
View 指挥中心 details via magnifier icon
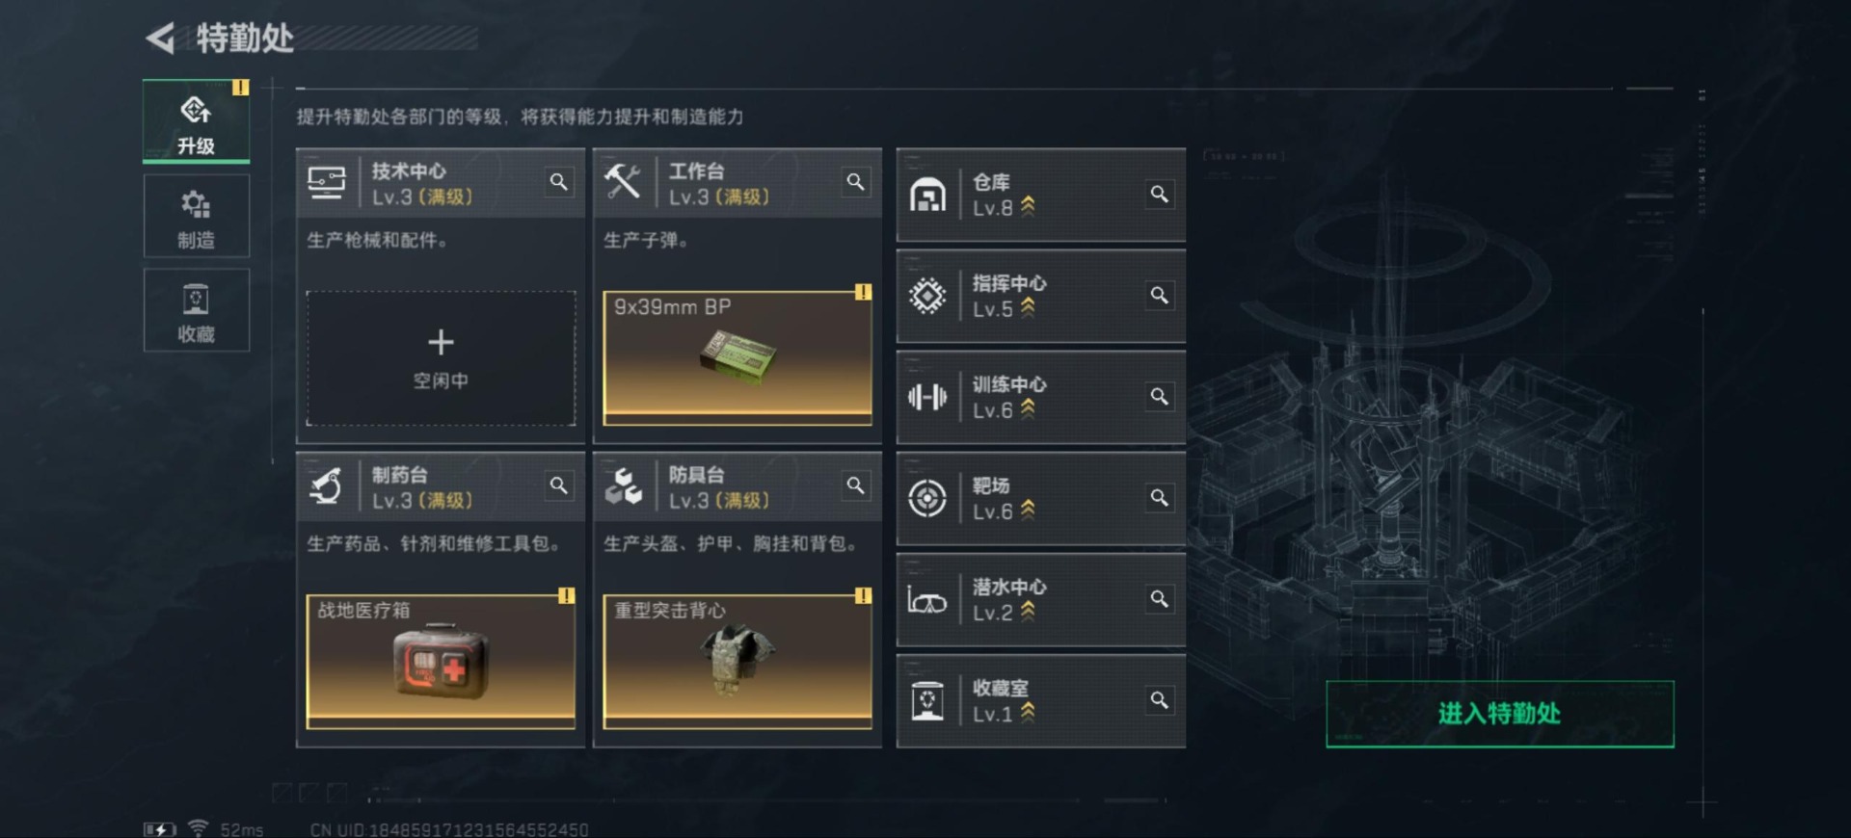(x=1160, y=296)
